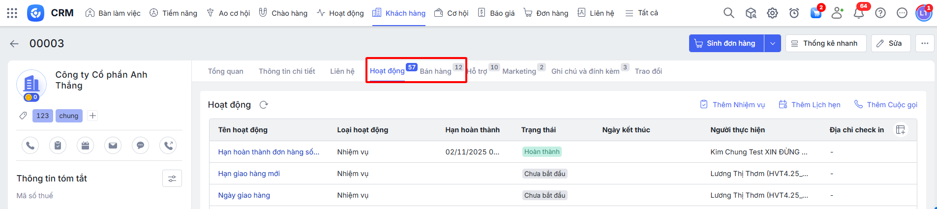Open activity Hạn hoàn thành đơn hàng số...
The height and width of the screenshot is (209, 937).
click(x=269, y=152)
